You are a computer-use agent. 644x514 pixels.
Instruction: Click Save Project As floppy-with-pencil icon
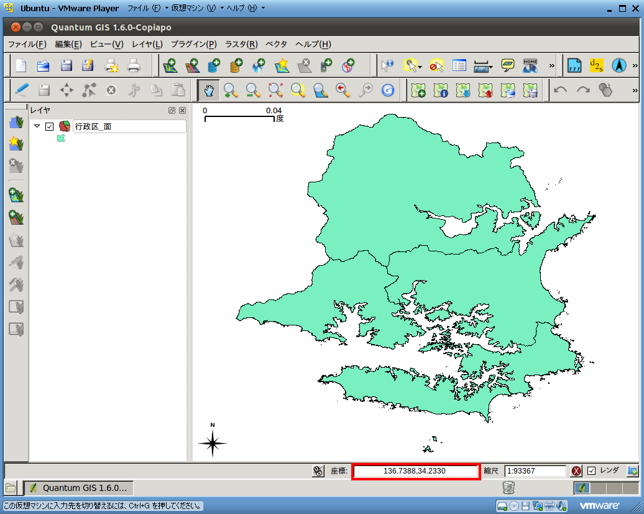coord(88,65)
